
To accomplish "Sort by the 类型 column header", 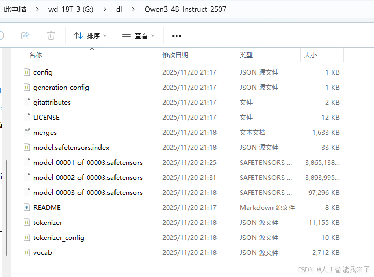I will click(x=246, y=55).
